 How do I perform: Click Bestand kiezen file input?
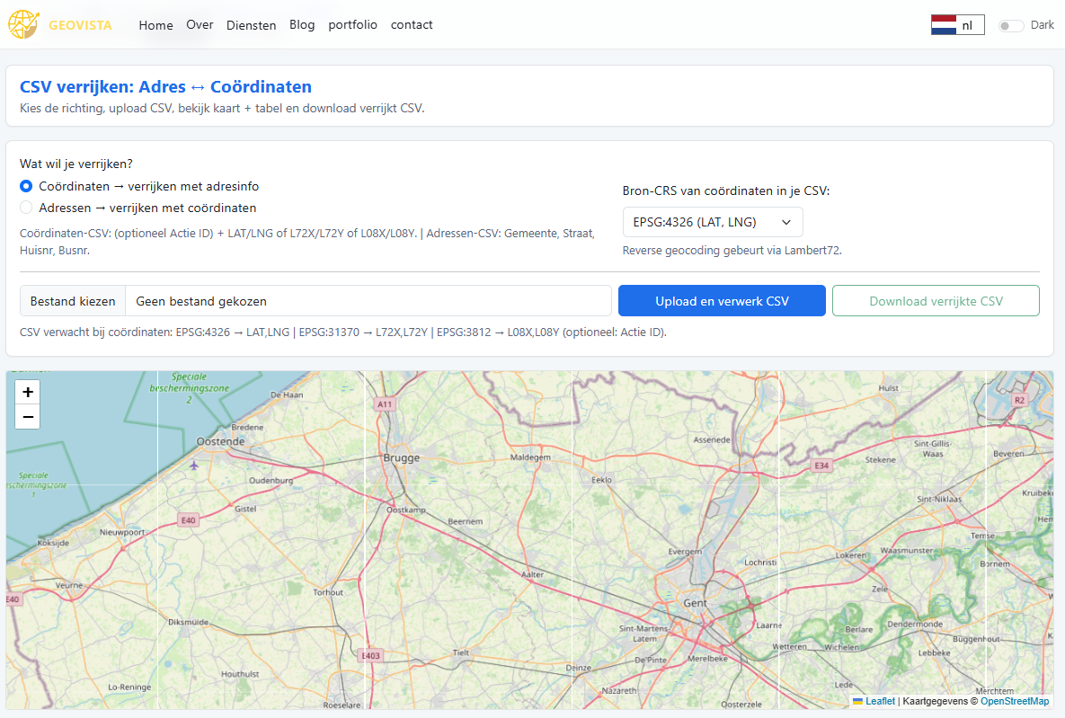73,301
